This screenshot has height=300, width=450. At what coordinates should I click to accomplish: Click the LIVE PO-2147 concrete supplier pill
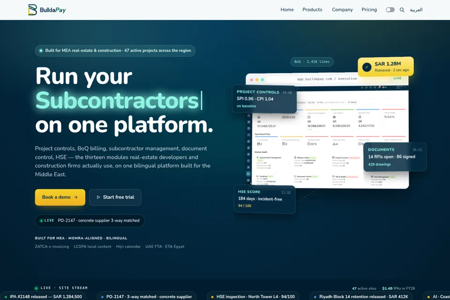coord(90,220)
